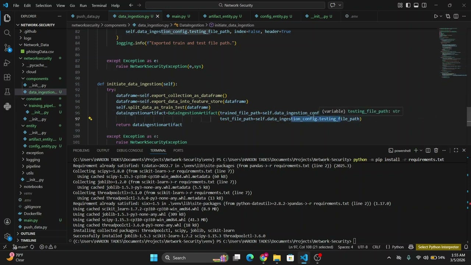Image resolution: width=471 pixels, height=265 pixels.
Task: Switch to the PROBLEMS panel tab
Action: (81, 150)
